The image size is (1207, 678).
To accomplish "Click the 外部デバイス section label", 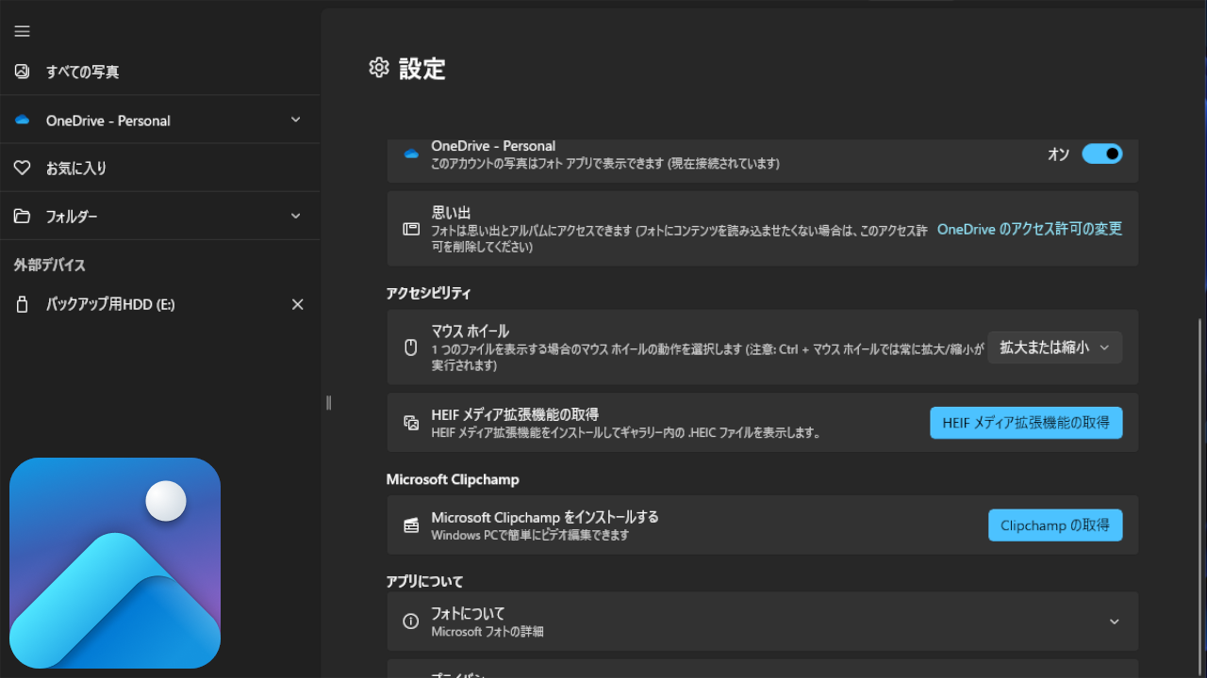I will (49, 266).
